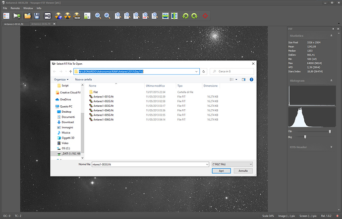Open the Window menu
Screen dimensions: 342x219
[x=28, y=8]
